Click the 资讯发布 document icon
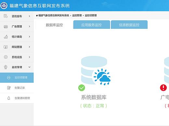Image resolution: width=169 pixels, height=126 pixels. (6, 16)
